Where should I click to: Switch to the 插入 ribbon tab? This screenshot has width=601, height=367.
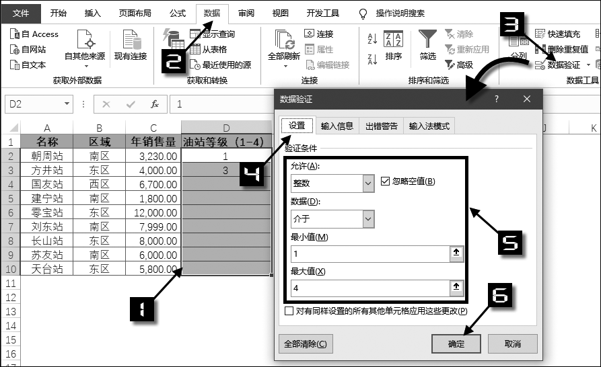coord(92,13)
